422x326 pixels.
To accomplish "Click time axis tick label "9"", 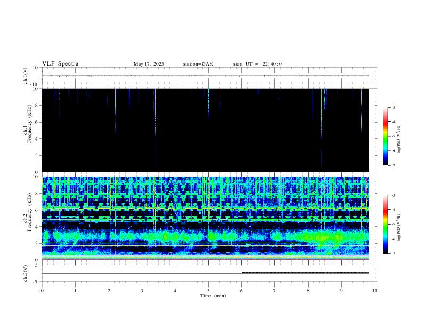I will [x=341, y=291].
